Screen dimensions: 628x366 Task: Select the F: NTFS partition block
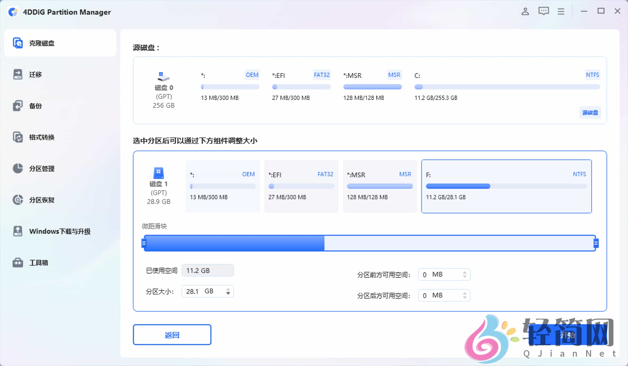click(506, 186)
